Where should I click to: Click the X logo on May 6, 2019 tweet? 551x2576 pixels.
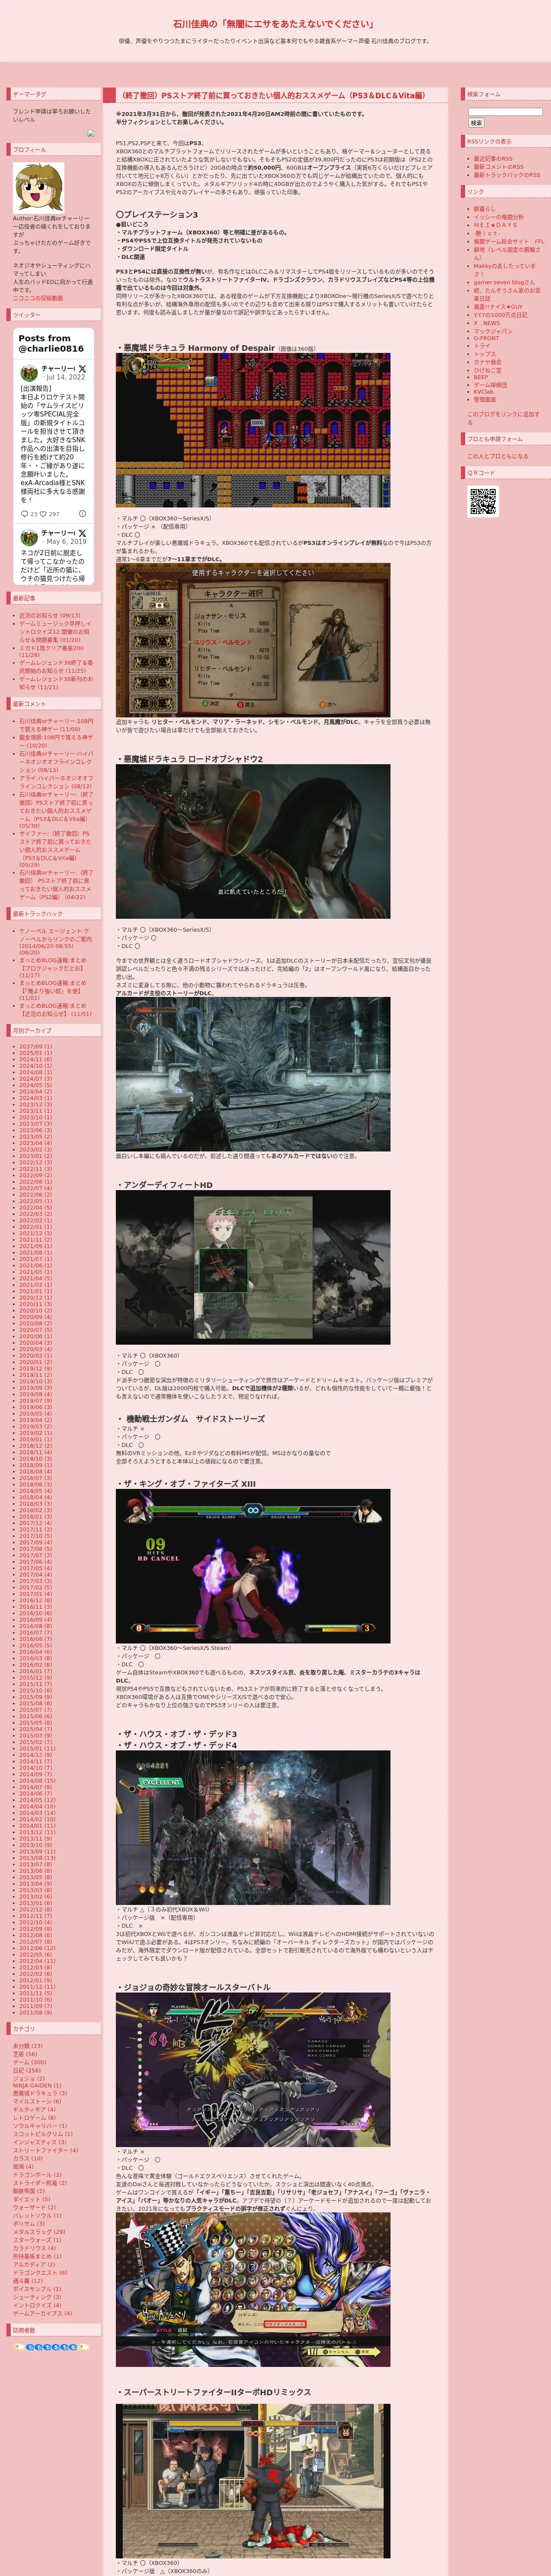[x=82, y=533]
